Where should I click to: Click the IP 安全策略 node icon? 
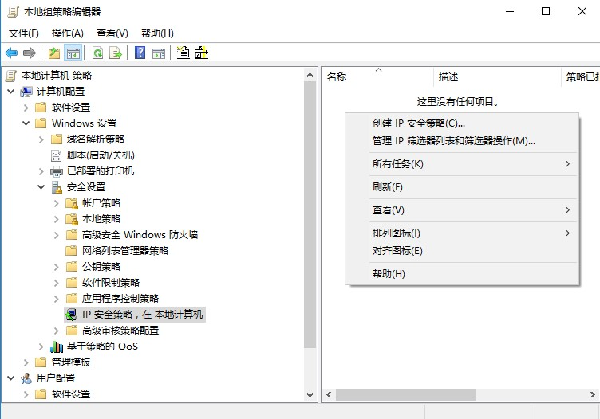click(x=72, y=315)
